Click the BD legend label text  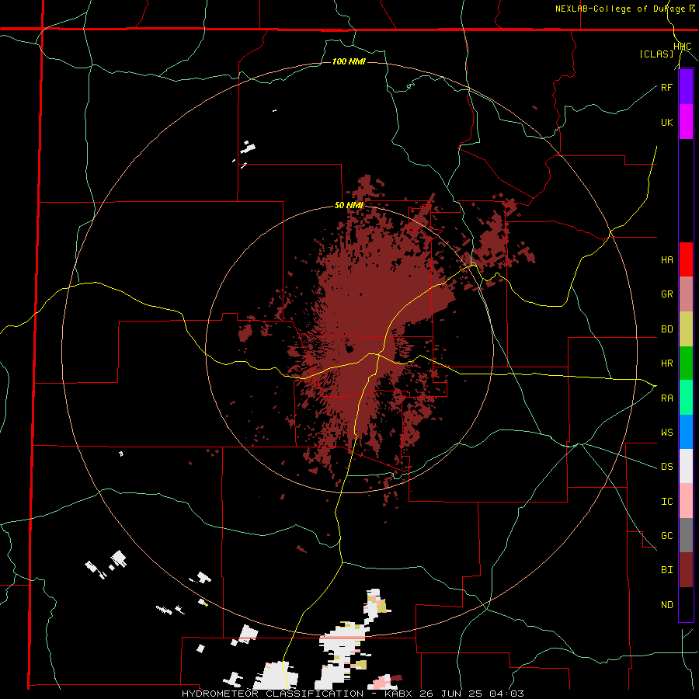[x=666, y=329]
